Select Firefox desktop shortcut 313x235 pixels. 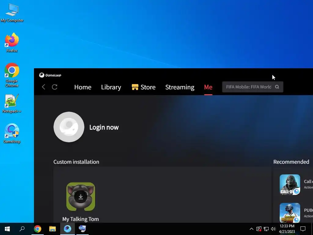(x=12, y=43)
